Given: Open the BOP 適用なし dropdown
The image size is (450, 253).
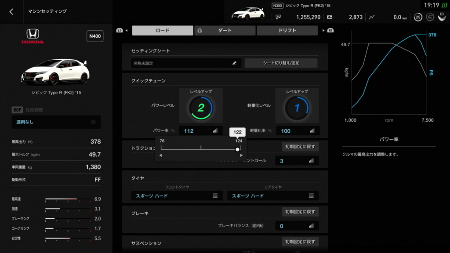Looking at the screenshot, I should point(56,122).
